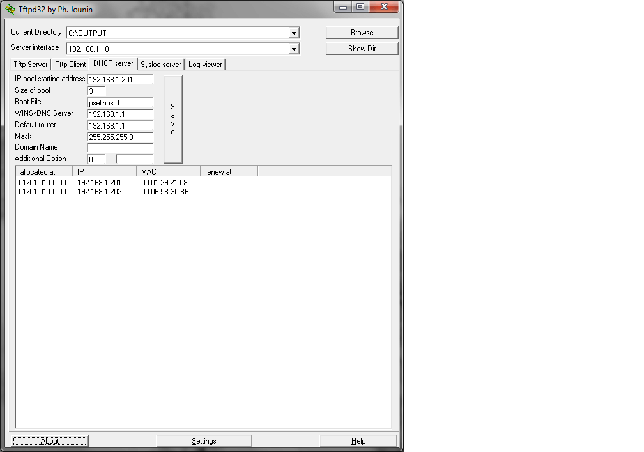The width and height of the screenshot is (644, 452).
Task: Click MAC entry 00:06:5B:30:B6:...
Action: [169, 192]
